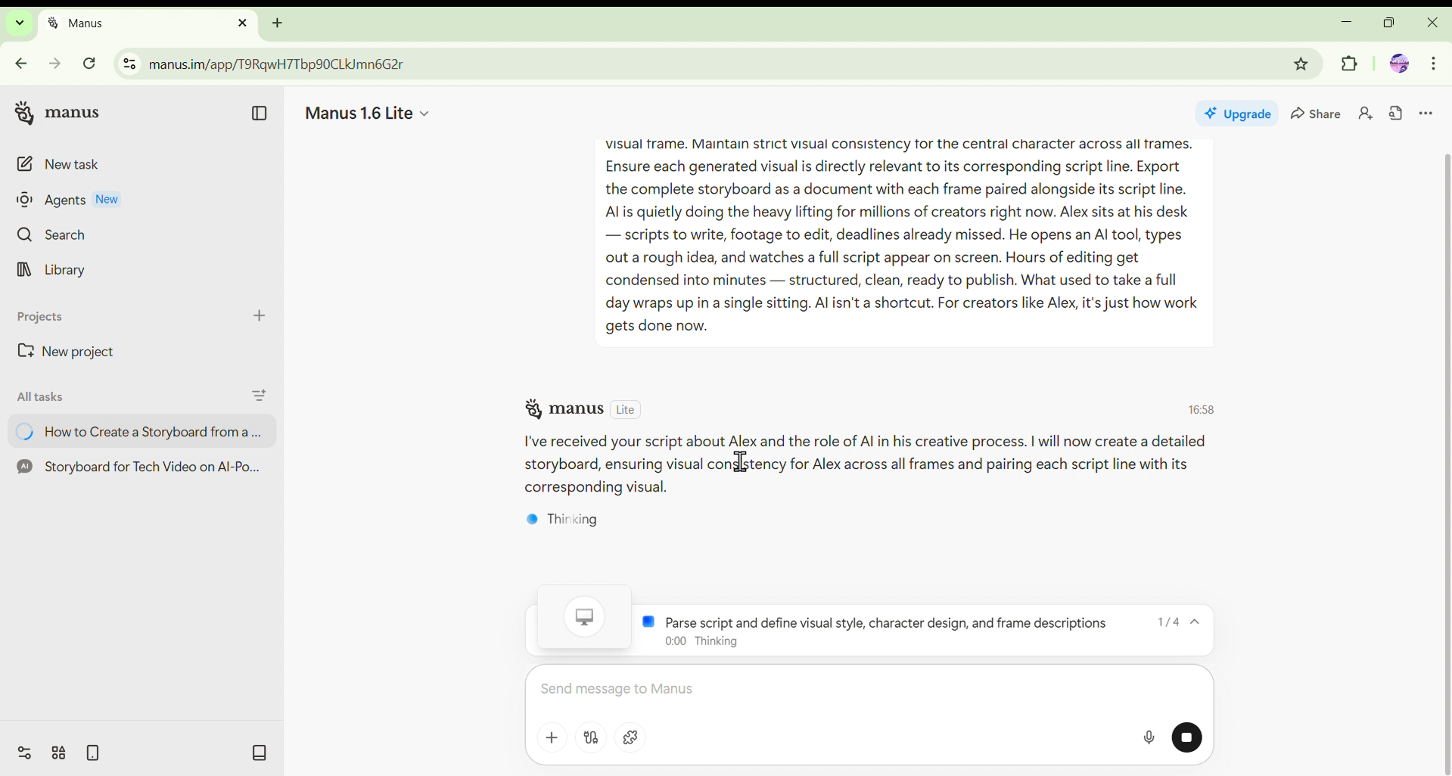Close the Manus browser tab
Screen dimensions: 1452x776
[x=242, y=23]
